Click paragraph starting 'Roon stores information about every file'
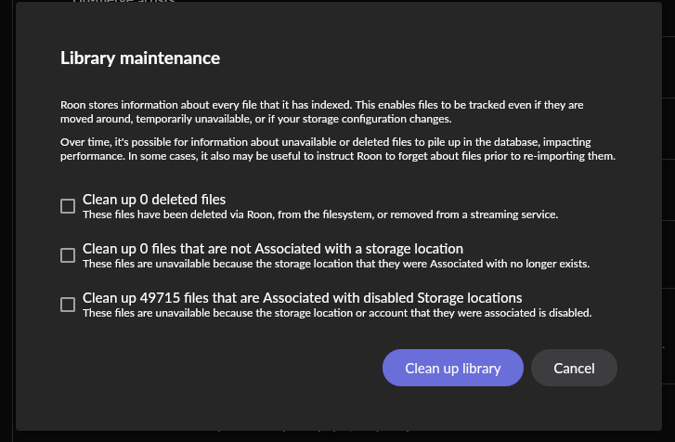 pos(321,112)
